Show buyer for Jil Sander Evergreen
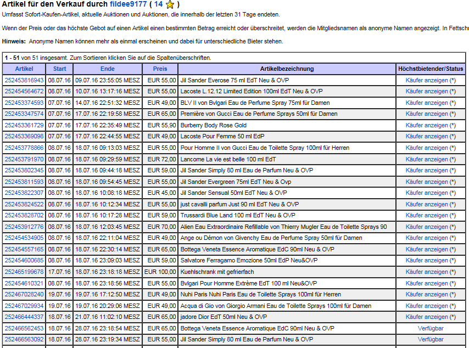The width and height of the screenshot is (469, 348). 427,182
